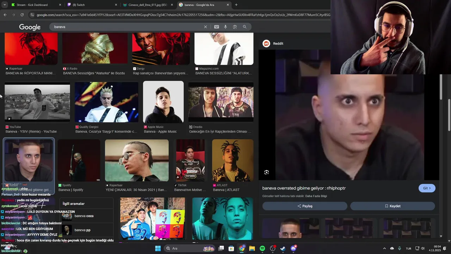This screenshot has width=451, height=254.
Task: Close the Stream - Kick Dashboard tab
Action: tap(60, 5)
